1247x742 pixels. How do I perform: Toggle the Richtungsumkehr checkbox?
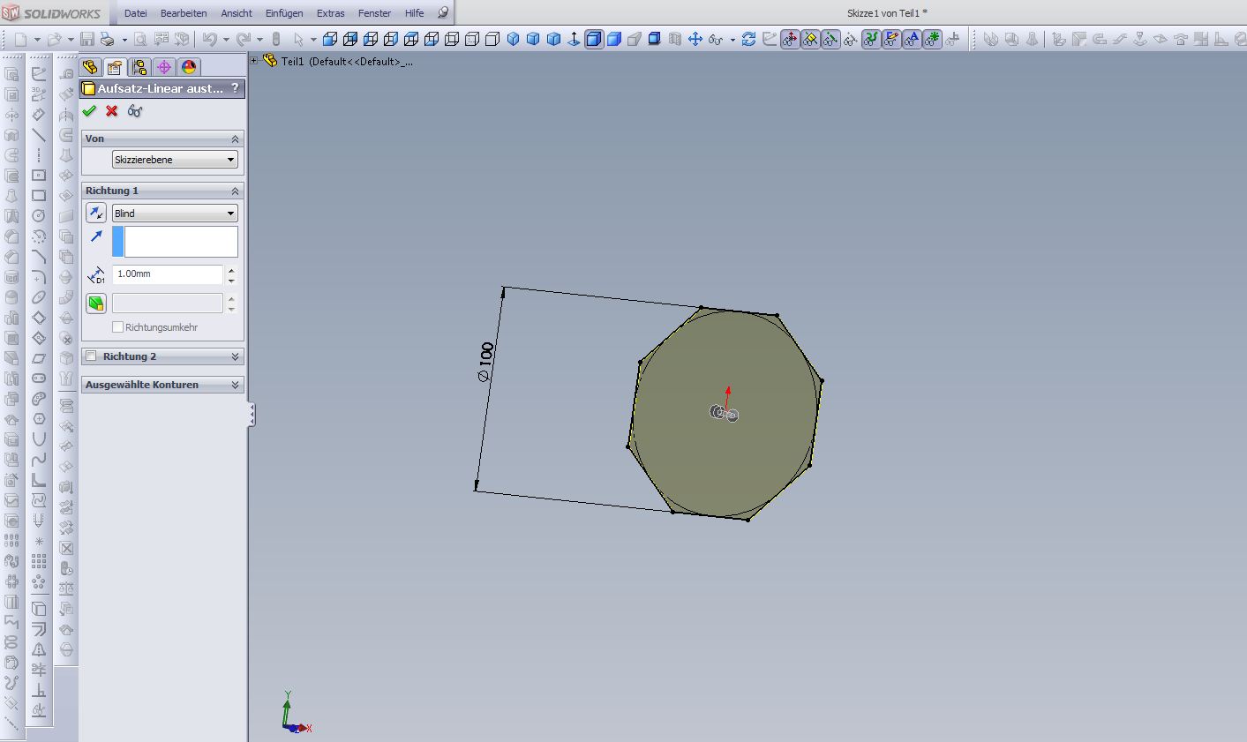[x=118, y=327]
